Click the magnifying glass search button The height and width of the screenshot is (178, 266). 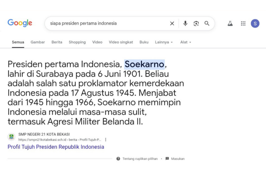click(x=207, y=23)
